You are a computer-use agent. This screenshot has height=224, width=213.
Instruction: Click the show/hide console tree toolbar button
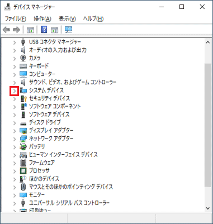(30, 30)
